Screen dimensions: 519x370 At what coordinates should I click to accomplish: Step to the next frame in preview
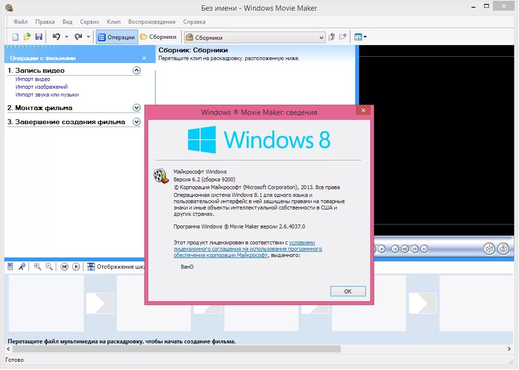point(415,249)
